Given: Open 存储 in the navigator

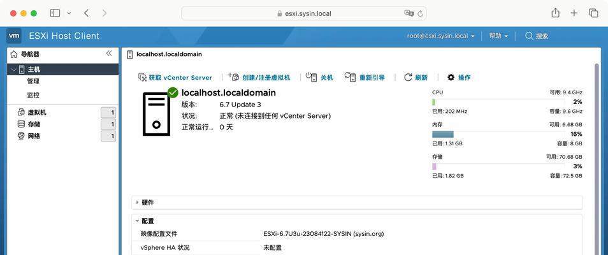Looking at the screenshot, I should click(34, 124).
